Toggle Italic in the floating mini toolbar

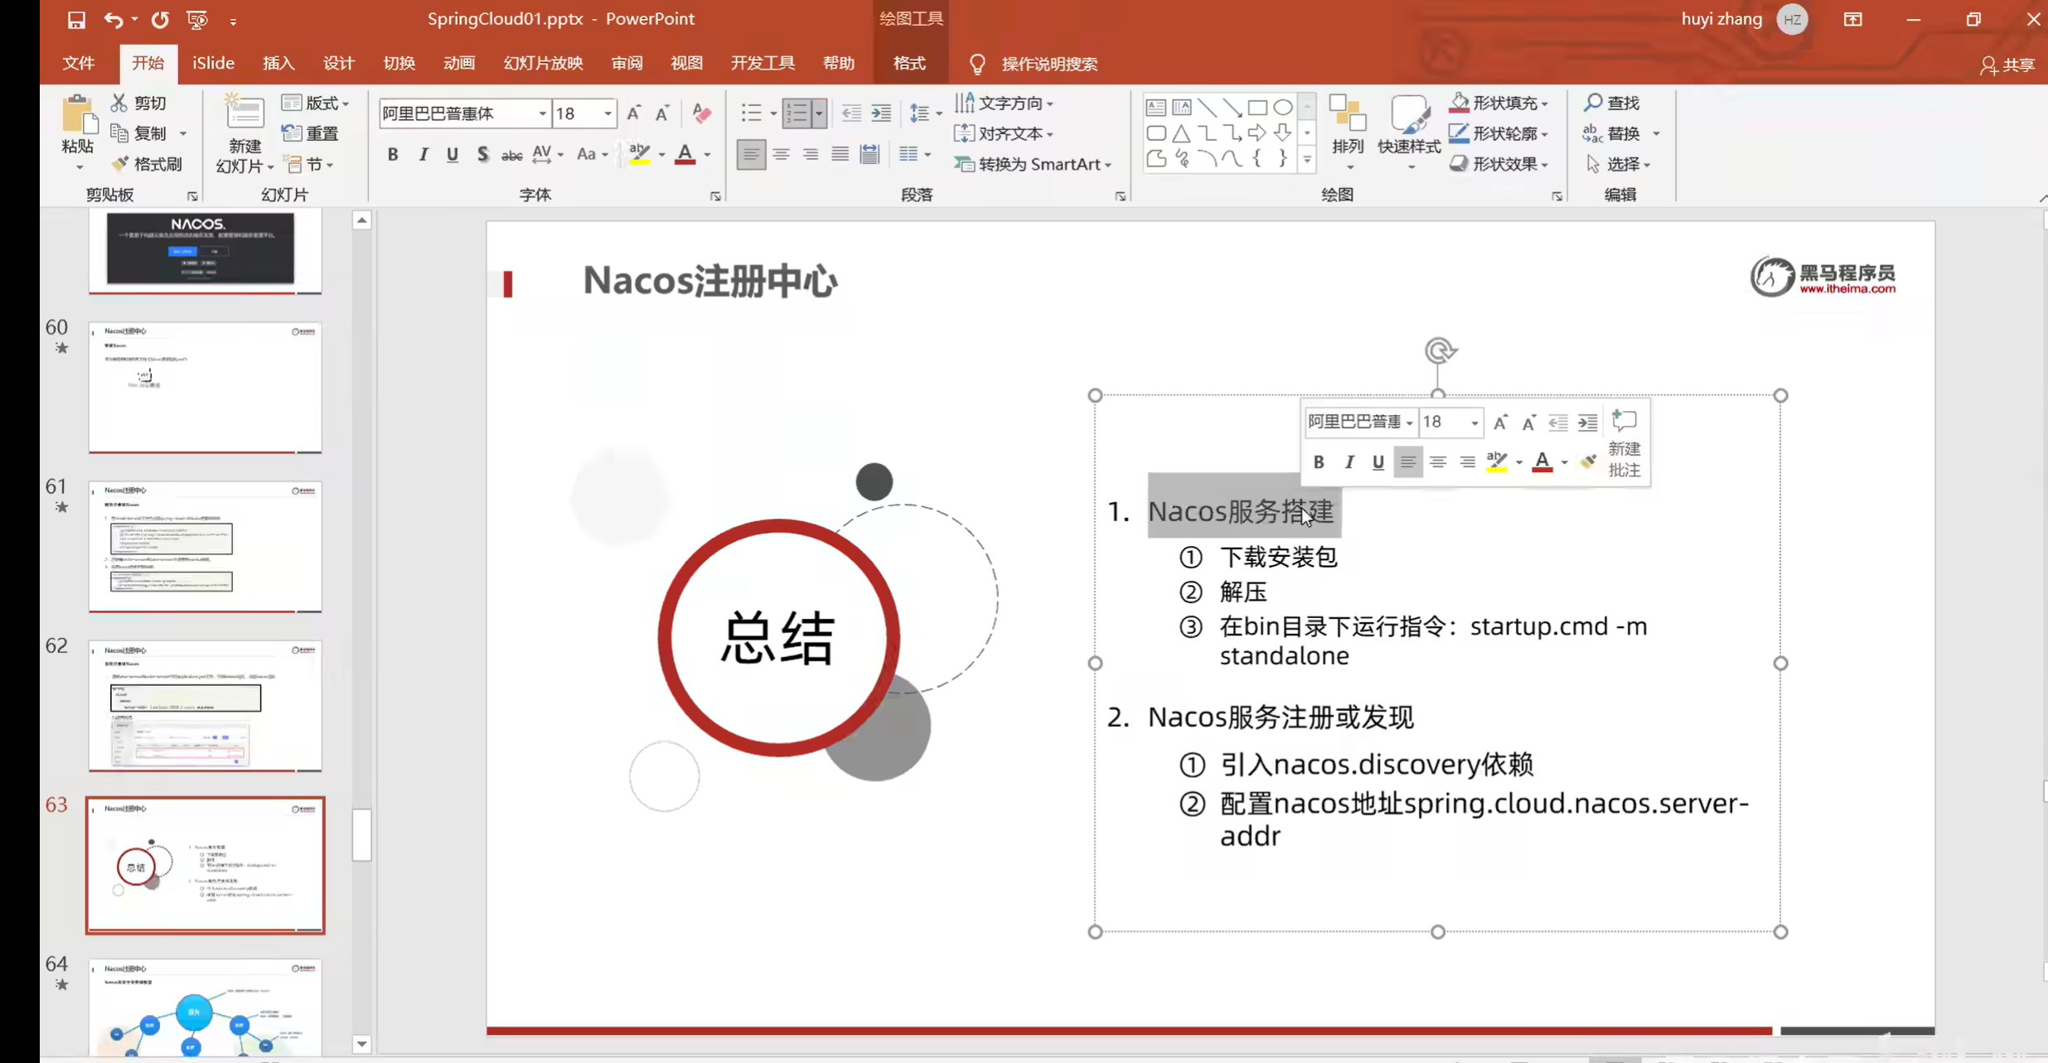click(x=1348, y=462)
